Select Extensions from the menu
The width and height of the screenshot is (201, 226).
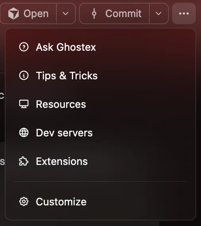[100, 161]
